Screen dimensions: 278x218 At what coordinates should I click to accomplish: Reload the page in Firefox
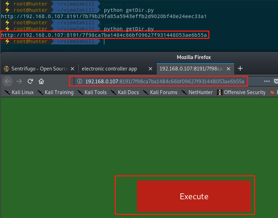(x=30, y=81)
